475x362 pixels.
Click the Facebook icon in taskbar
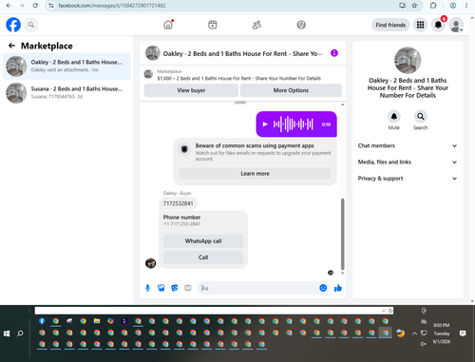(42, 321)
